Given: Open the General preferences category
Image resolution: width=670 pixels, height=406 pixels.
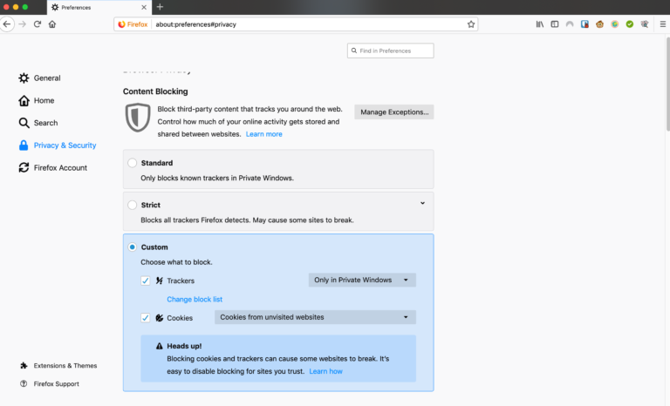Looking at the screenshot, I should (46, 78).
